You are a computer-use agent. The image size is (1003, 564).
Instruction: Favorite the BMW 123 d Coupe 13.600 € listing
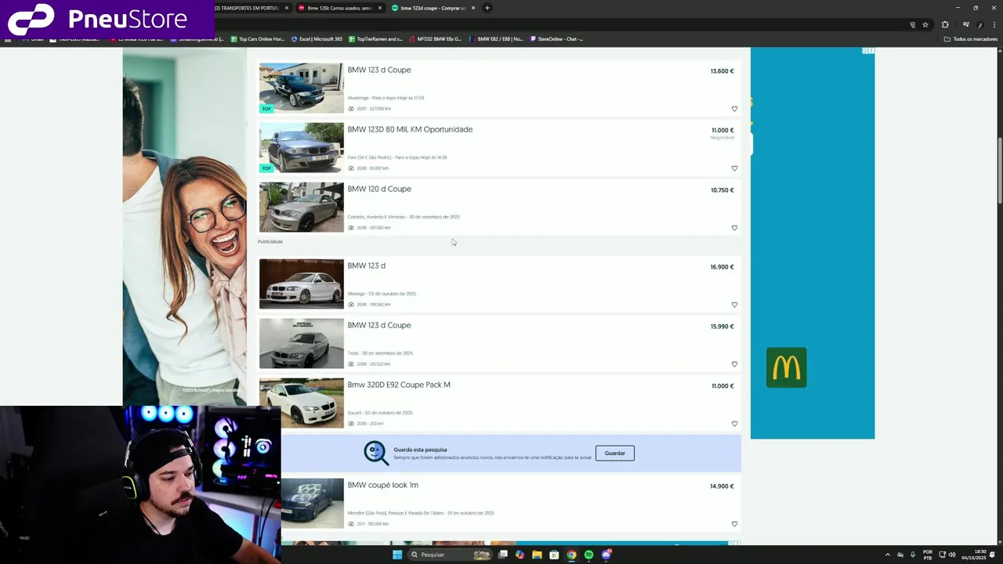point(734,109)
